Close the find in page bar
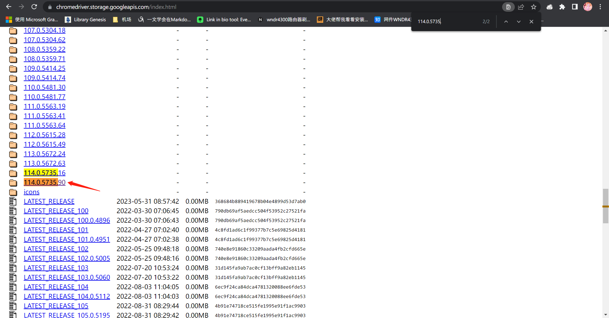The height and width of the screenshot is (318, 609). 531,22
